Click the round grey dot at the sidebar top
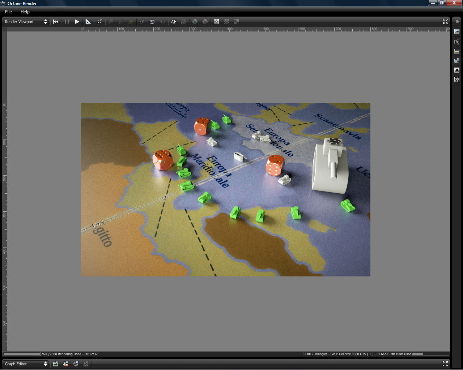 (457, 22)
